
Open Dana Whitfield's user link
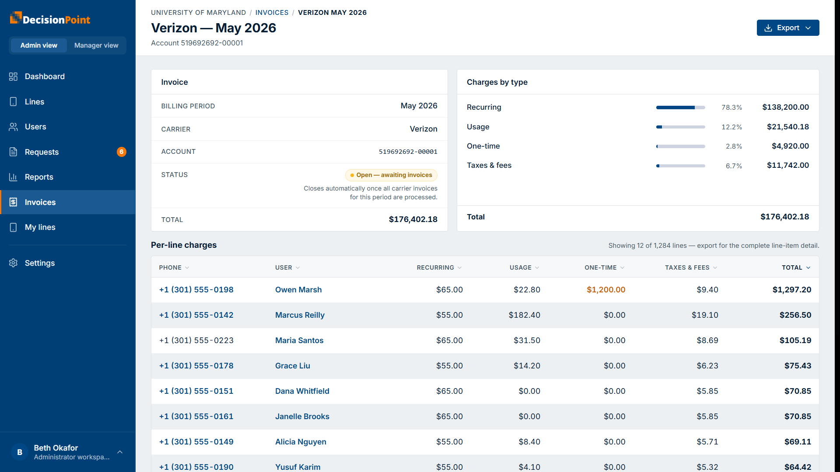302,391
